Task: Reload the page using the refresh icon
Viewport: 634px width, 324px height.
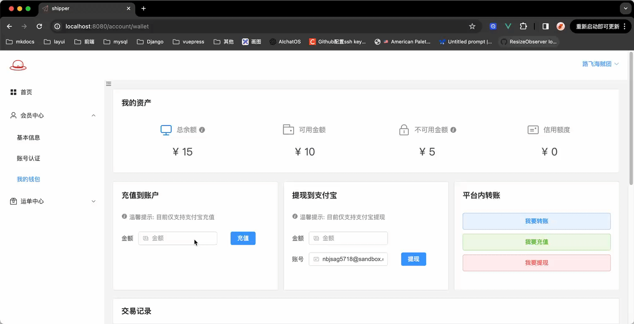Action: click(39, 26)
